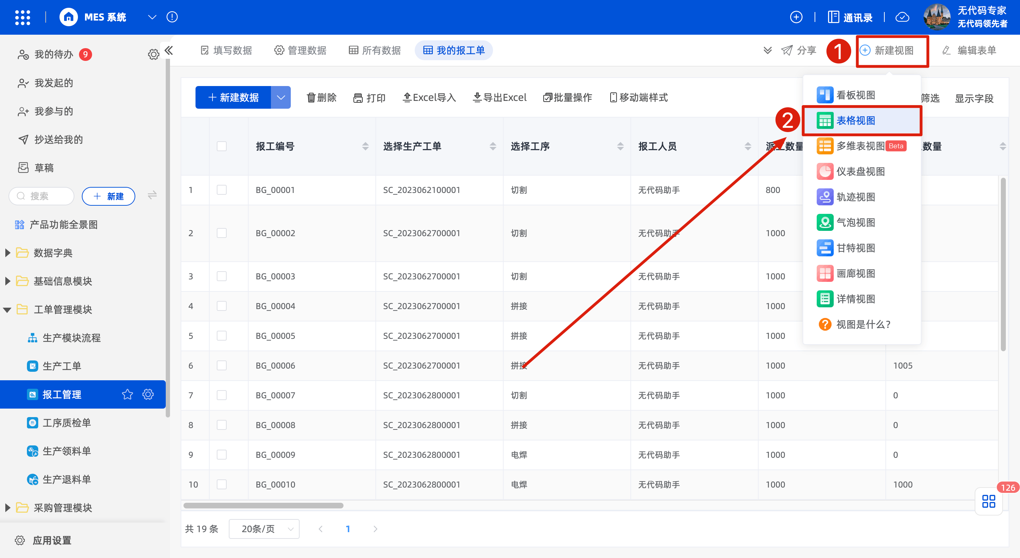Click the 导出Excel button

[x=500, y=97]
